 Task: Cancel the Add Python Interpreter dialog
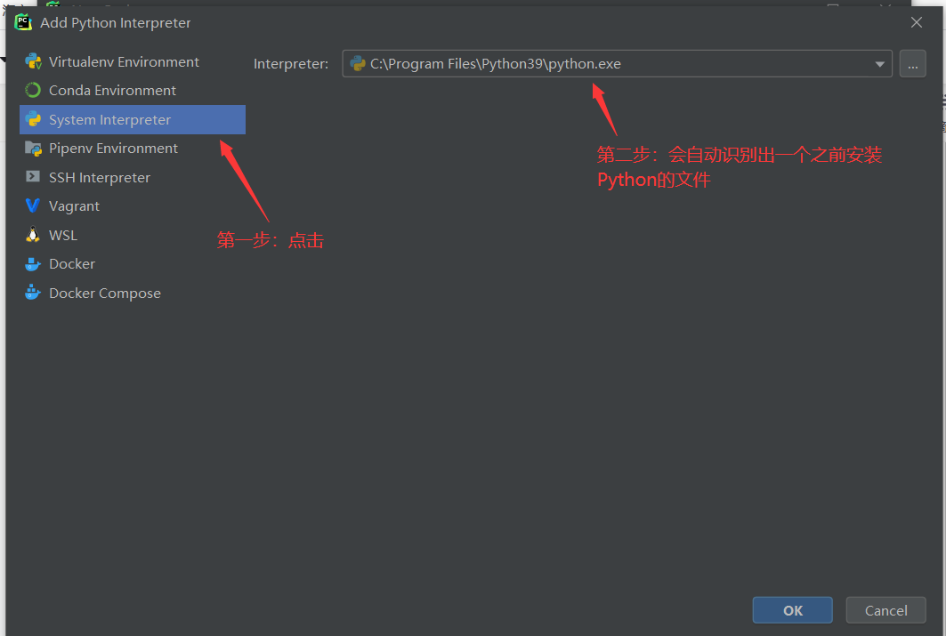(x=885, y=610)
